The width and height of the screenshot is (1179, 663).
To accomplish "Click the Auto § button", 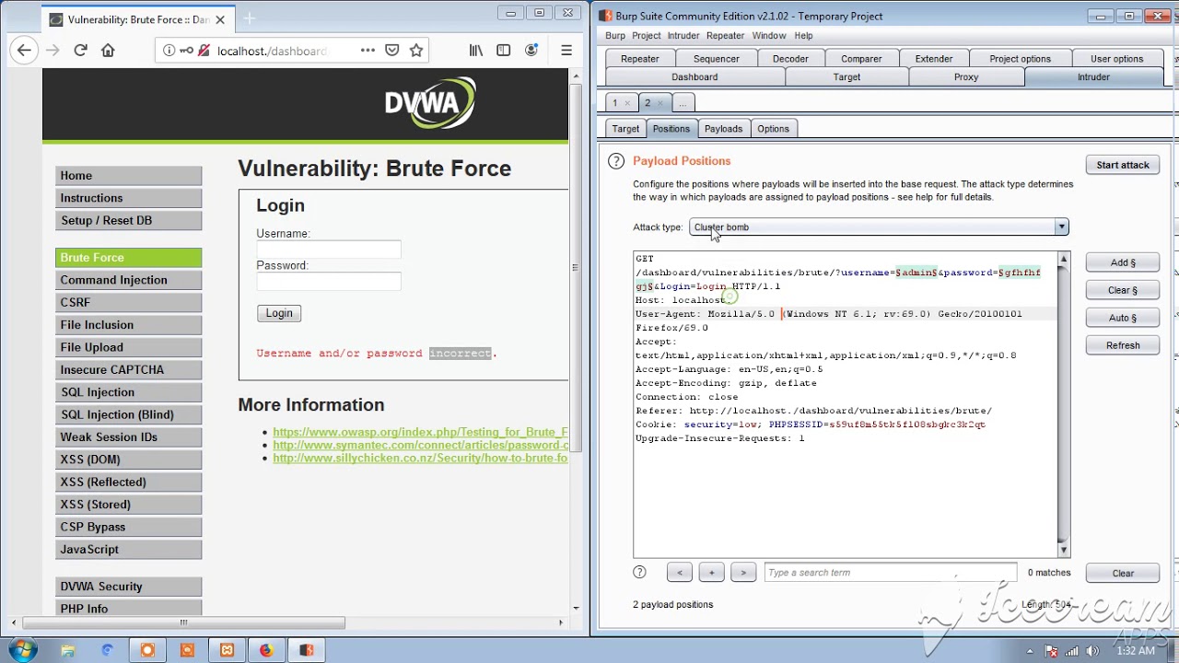I will 1122,318.
